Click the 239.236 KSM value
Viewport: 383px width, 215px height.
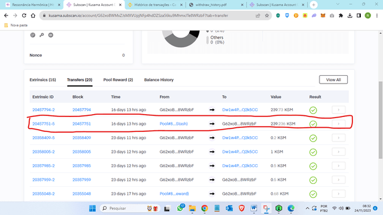click(283, 124)
